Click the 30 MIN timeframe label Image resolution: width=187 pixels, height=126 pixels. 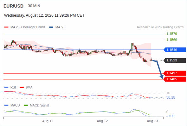[34, 6]
